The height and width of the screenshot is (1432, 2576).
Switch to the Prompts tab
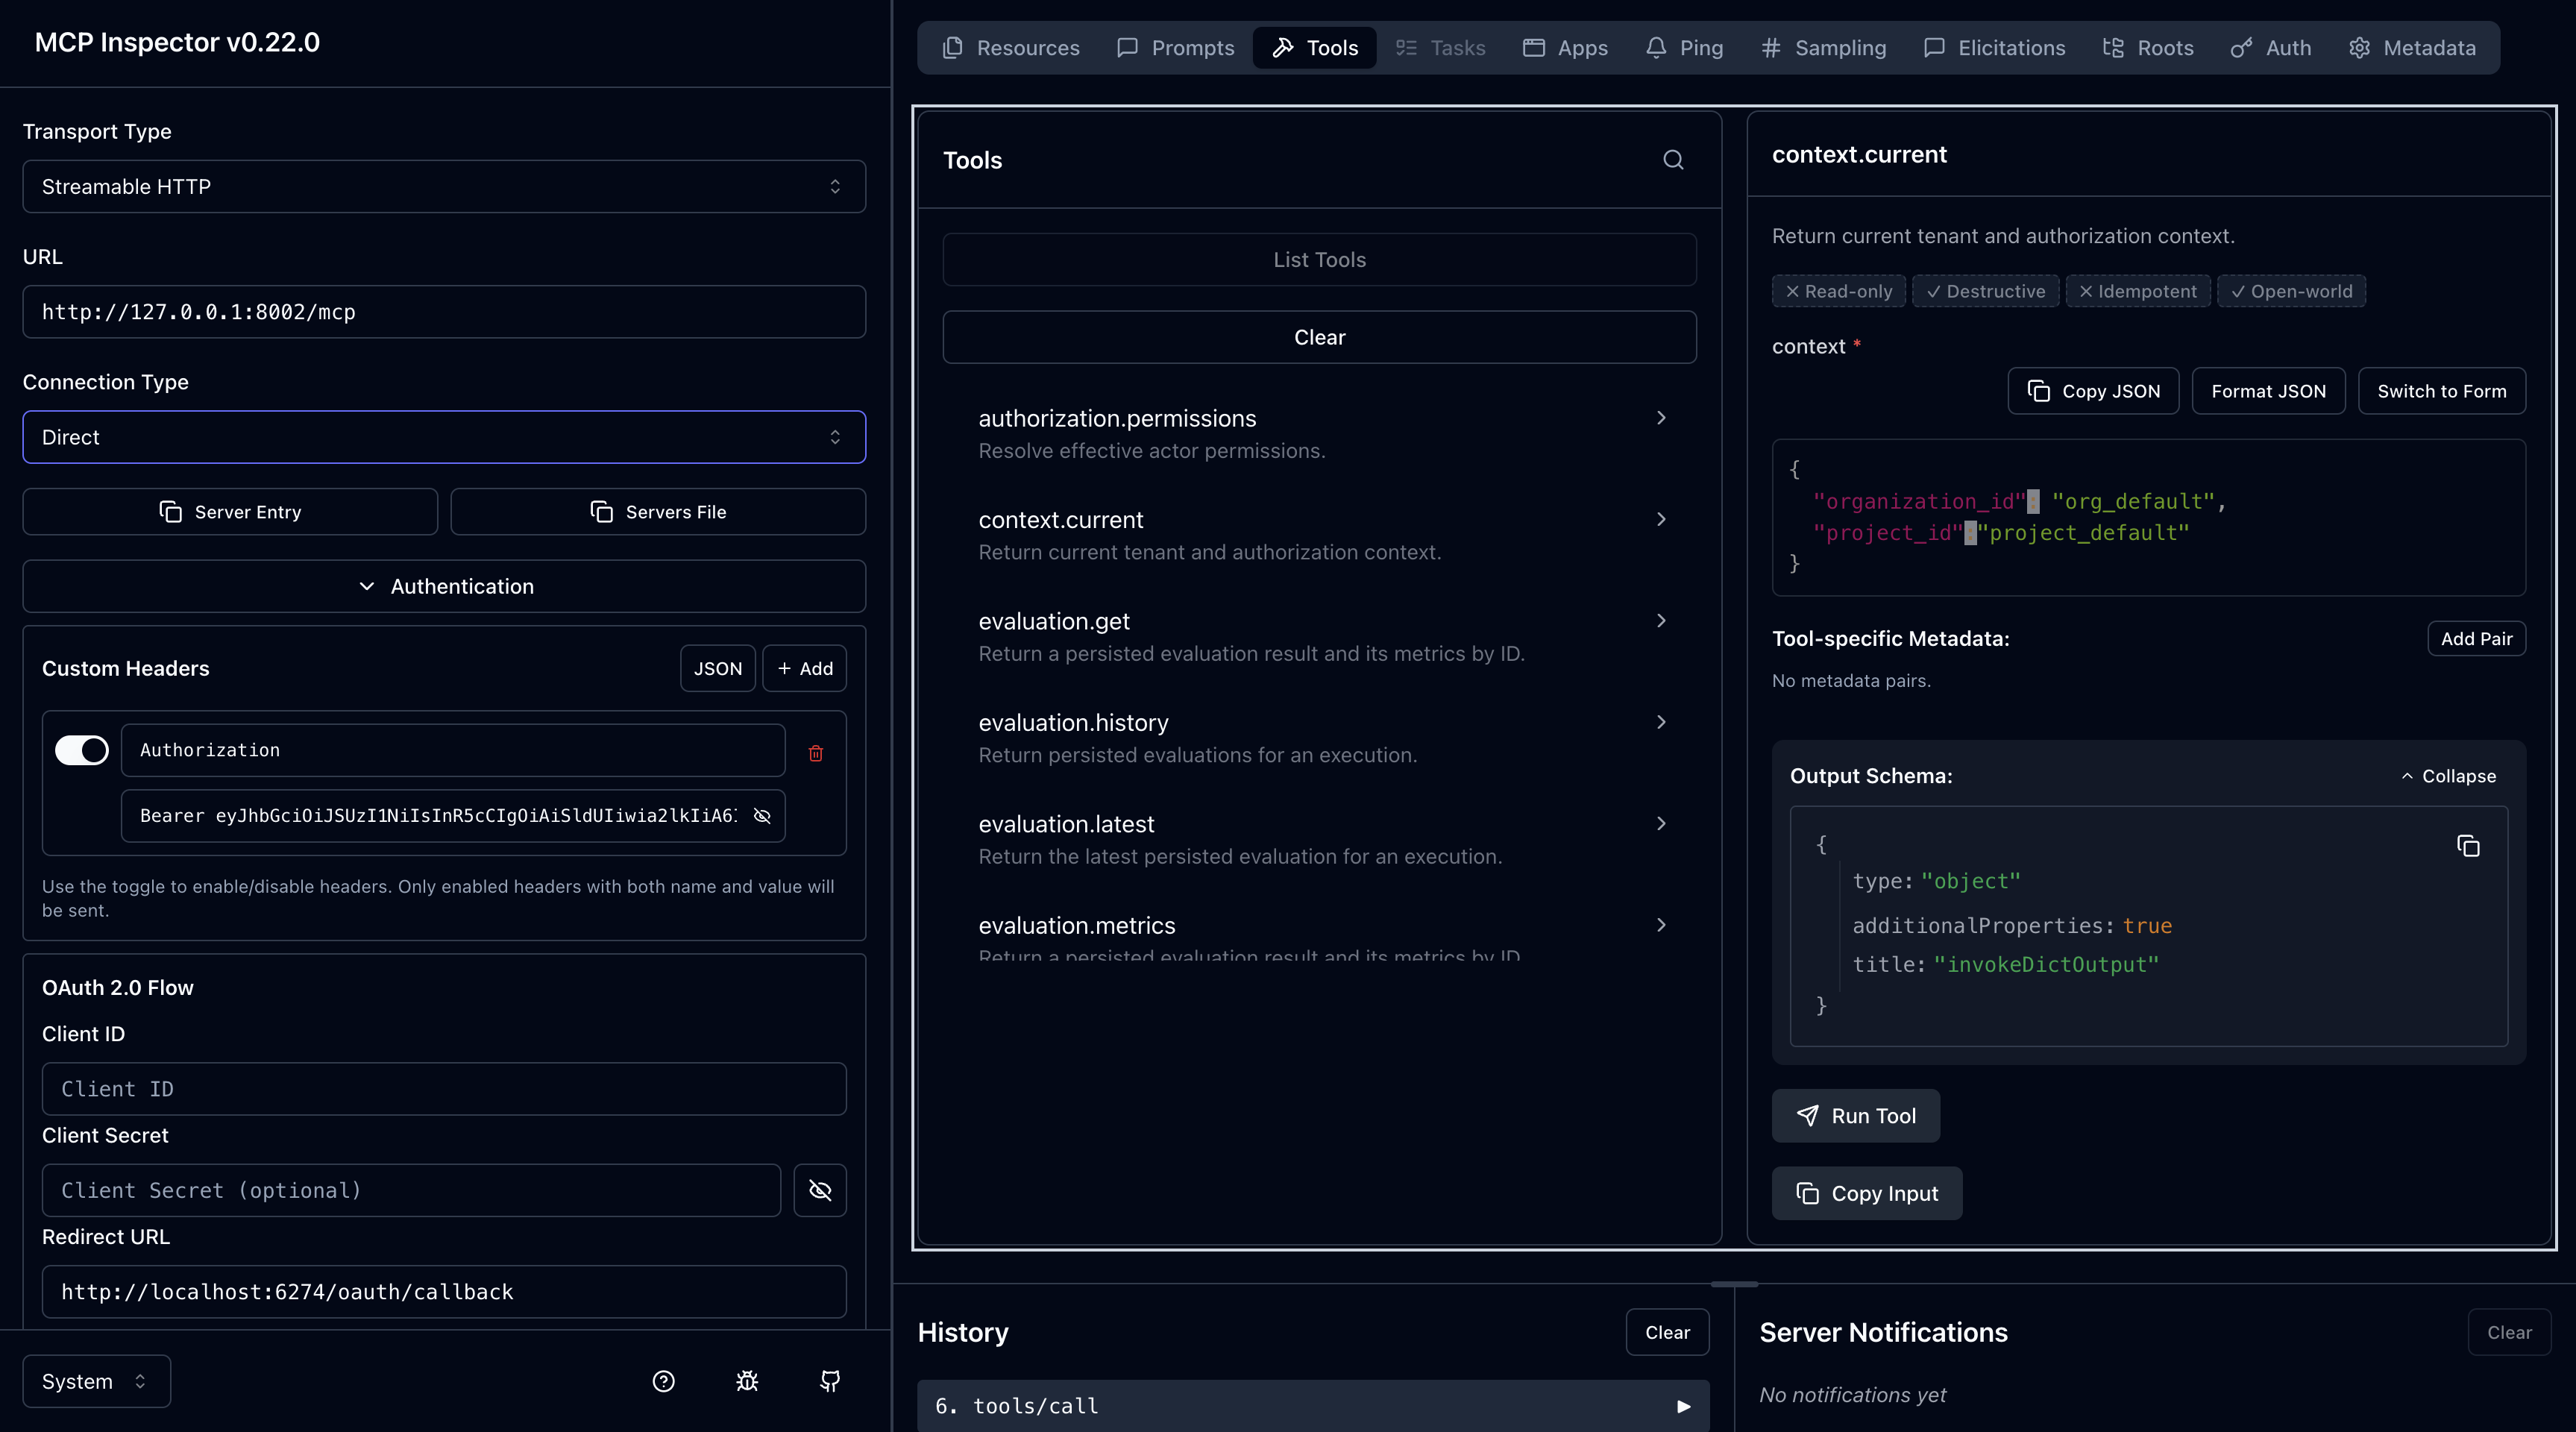1176,48
